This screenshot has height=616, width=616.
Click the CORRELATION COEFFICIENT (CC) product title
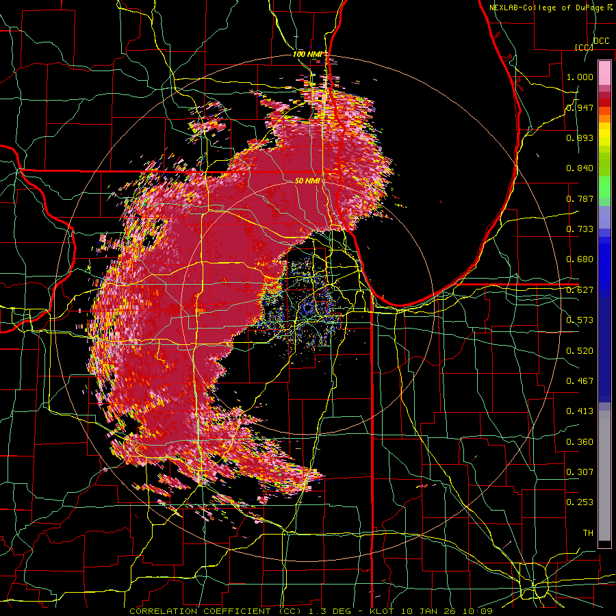(x=216, y=611)
